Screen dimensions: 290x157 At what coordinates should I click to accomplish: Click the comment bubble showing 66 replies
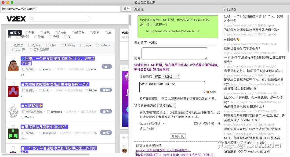pyautogui.click(x=106, y=90)
